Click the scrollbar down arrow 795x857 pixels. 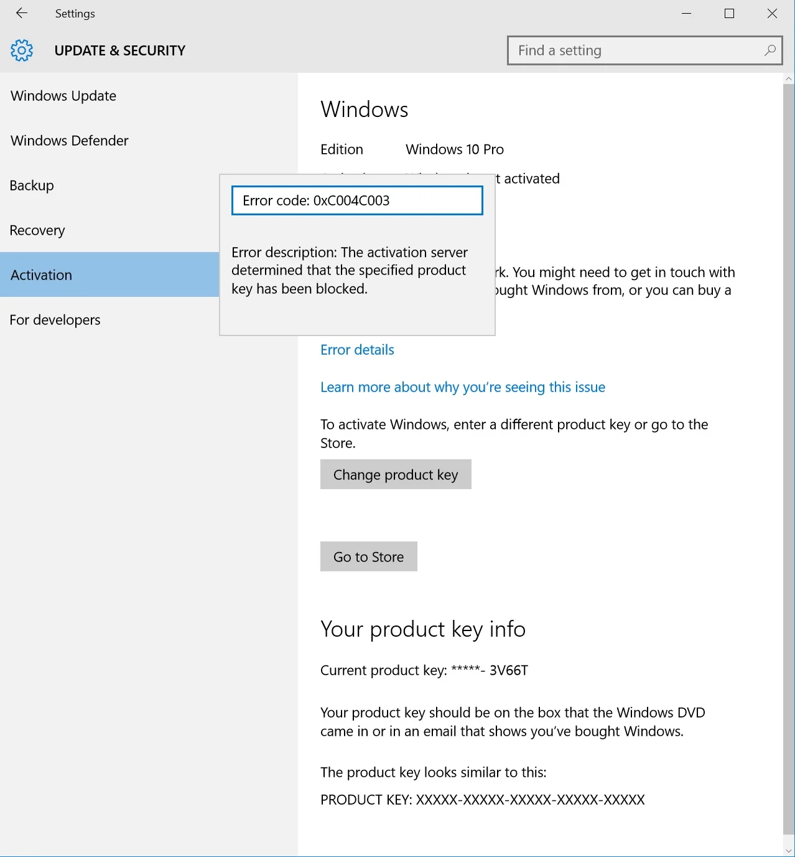(789, 851)
